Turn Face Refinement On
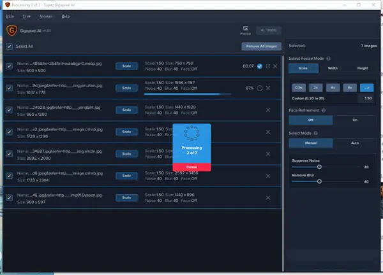The width and height of the screenshot is (383, 275). pyautogui.click(x=355, y=120)
